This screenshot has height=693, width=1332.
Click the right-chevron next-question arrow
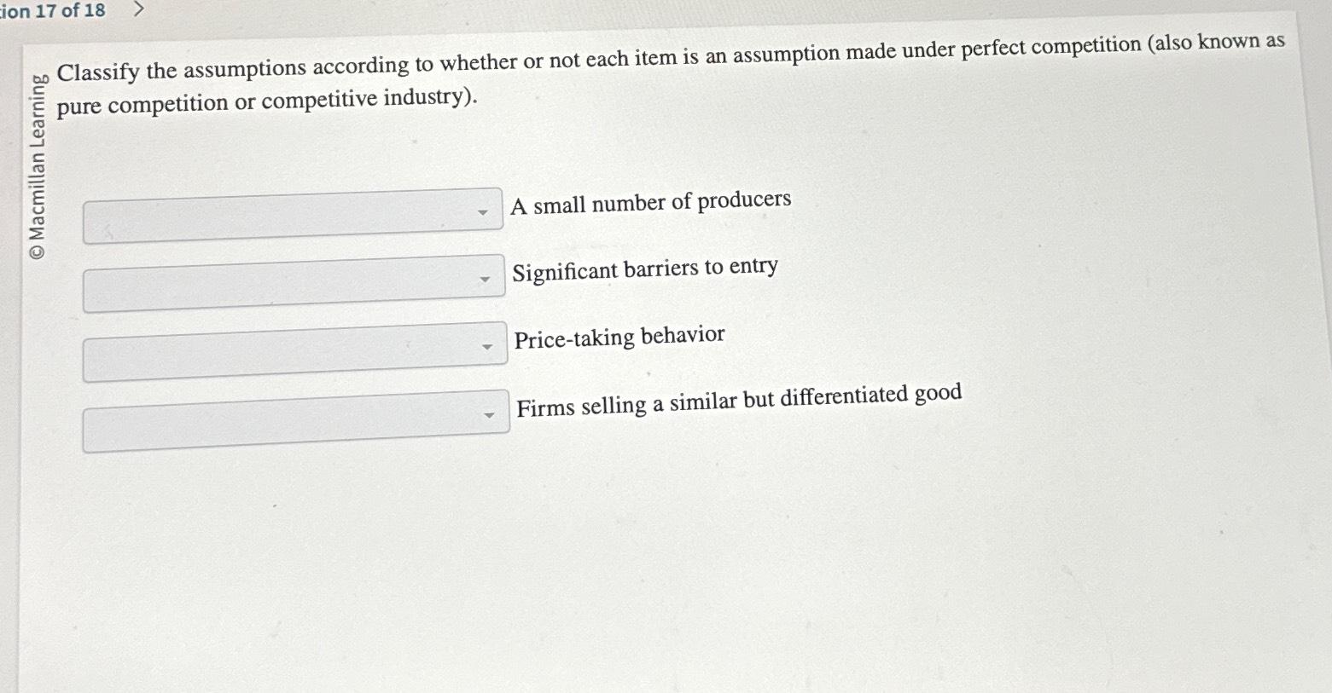tap(139, 11)
